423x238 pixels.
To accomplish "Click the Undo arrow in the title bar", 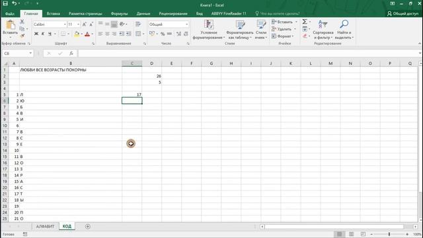I will [14, 3].
